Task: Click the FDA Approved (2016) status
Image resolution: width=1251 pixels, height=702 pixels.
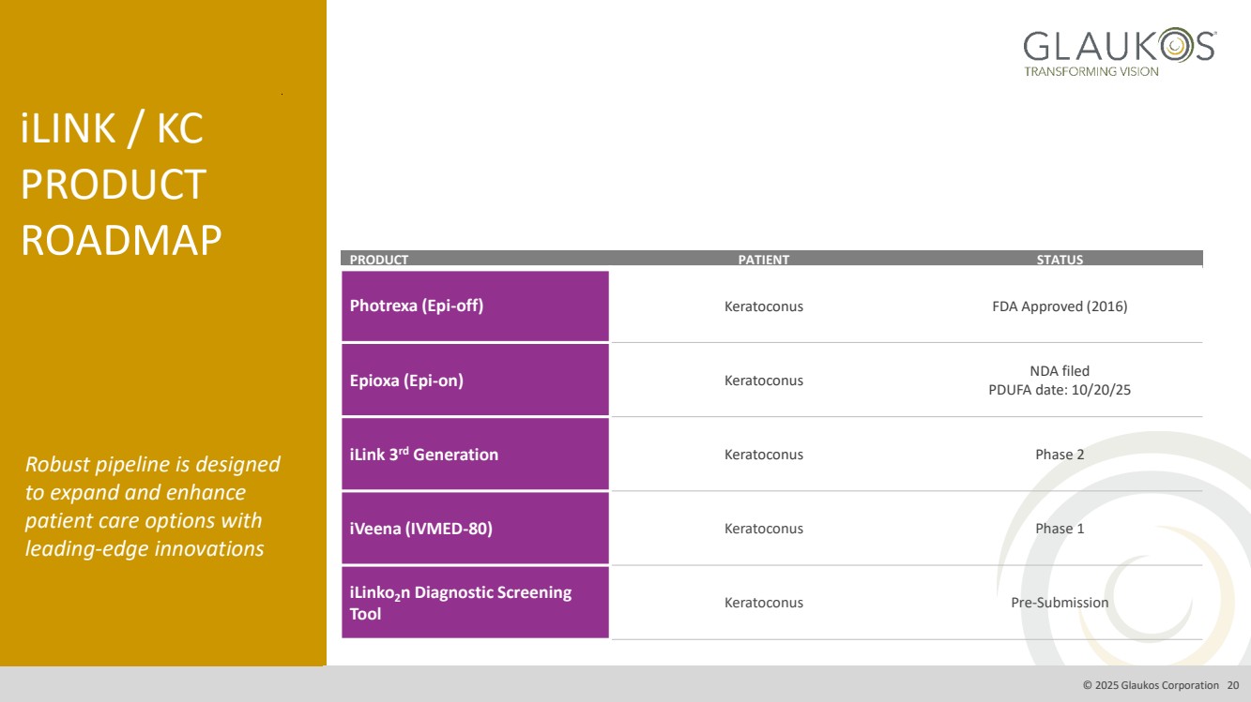Action: pos(1060,306)
